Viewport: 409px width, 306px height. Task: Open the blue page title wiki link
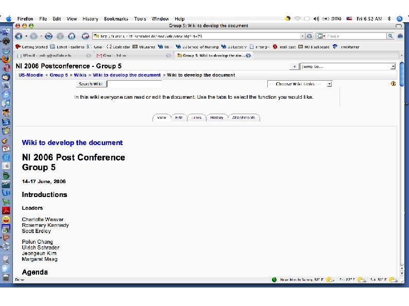point(72,142)
